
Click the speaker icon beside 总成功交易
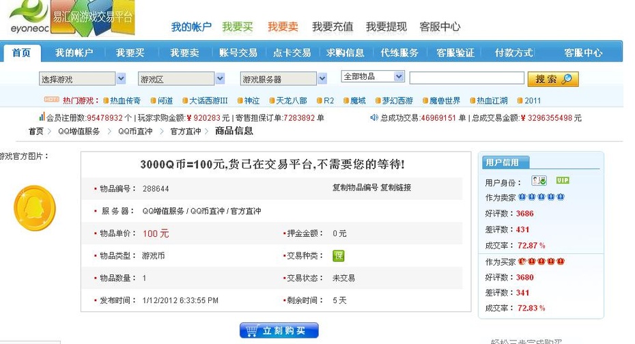(x=374, y=117)
